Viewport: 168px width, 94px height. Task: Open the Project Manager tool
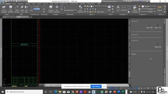(x=4, y=9)
